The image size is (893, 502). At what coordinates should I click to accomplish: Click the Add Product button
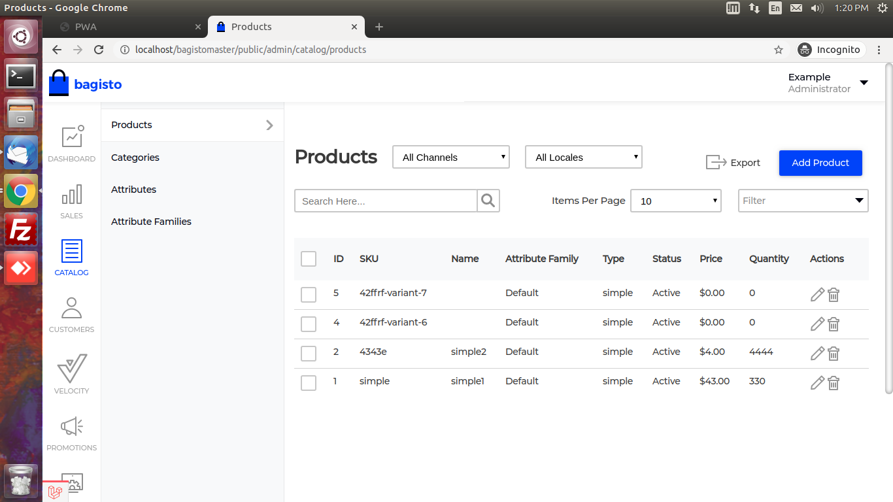(x=820, y=163)
